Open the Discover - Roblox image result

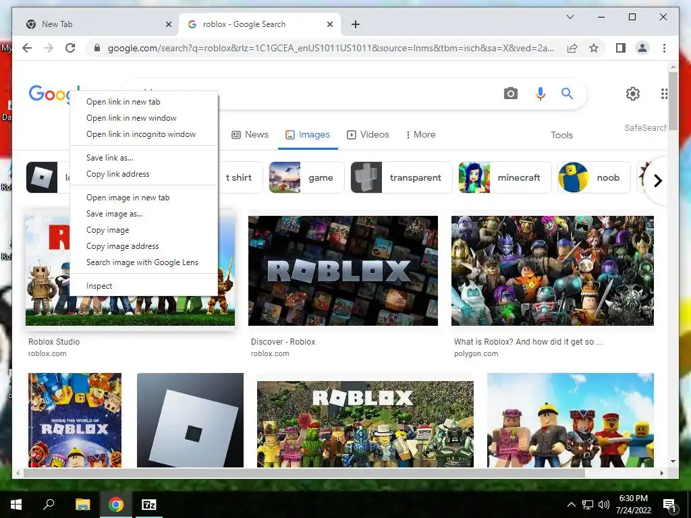(343, 271)
